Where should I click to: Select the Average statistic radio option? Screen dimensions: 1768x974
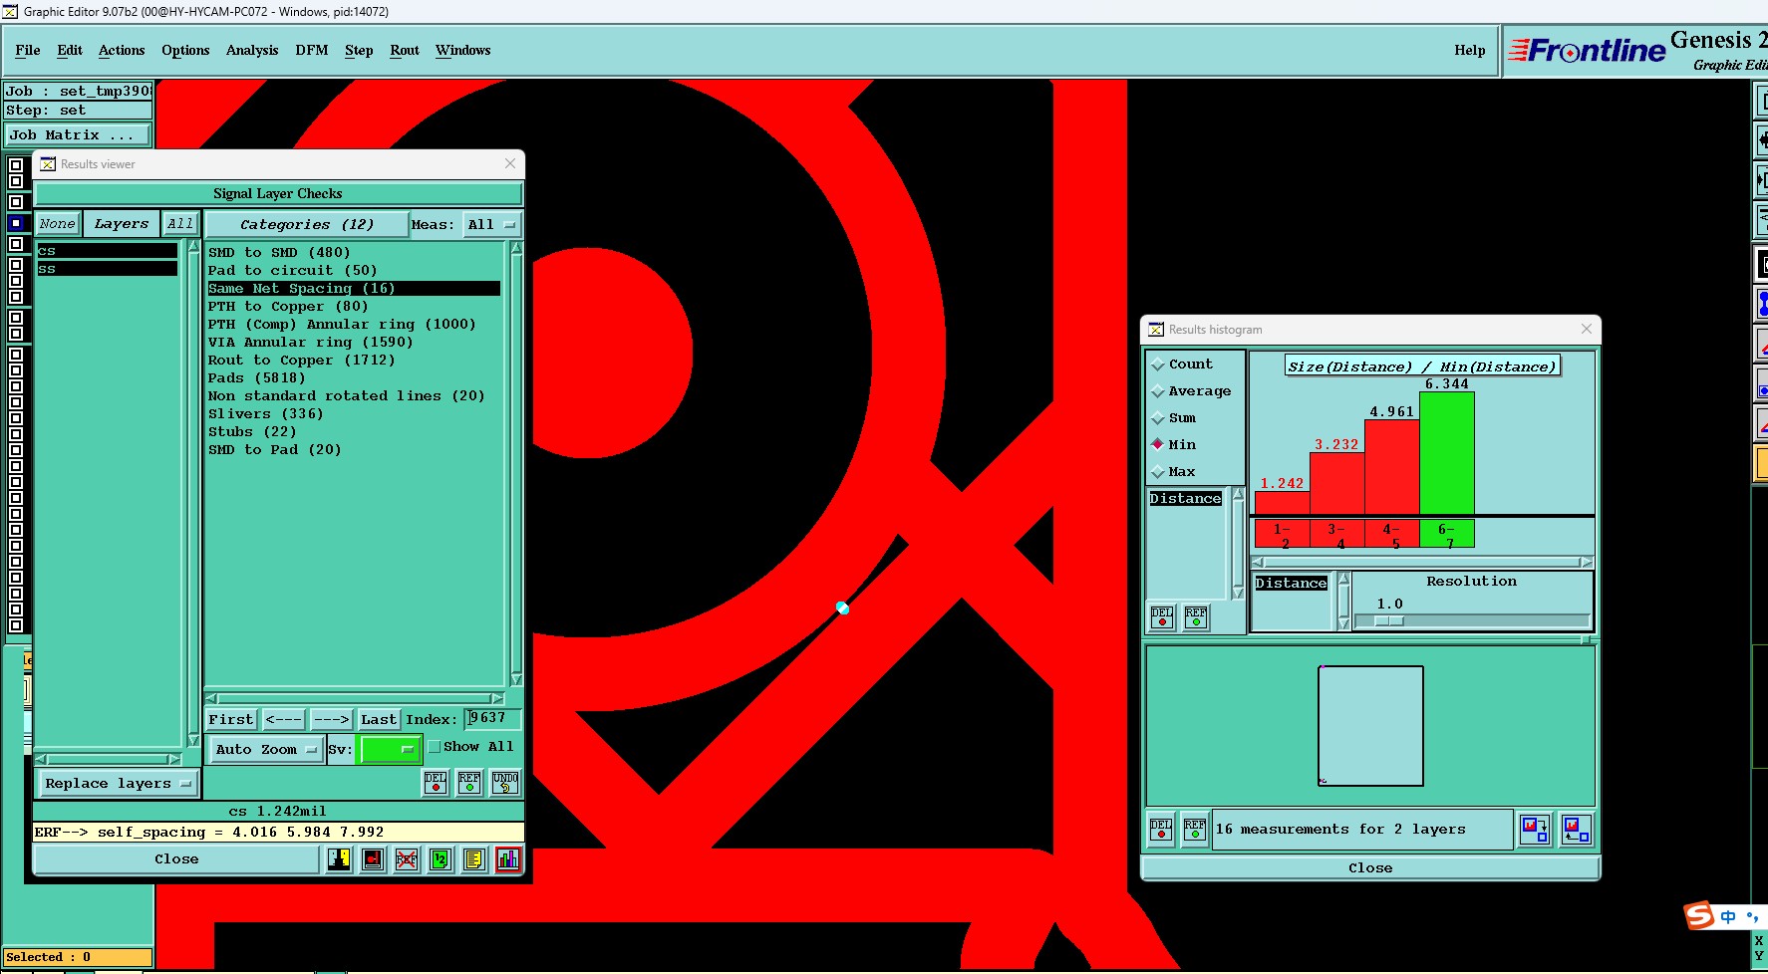(1191, 391)
